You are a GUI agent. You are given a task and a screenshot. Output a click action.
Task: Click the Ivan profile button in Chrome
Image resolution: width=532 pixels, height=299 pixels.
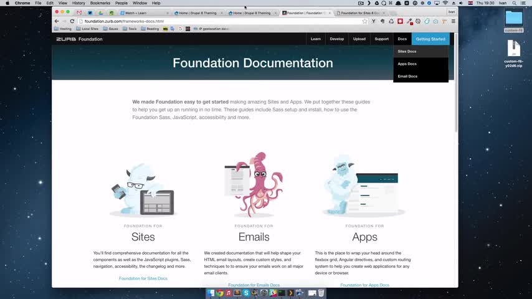click(x=451, y=12)
